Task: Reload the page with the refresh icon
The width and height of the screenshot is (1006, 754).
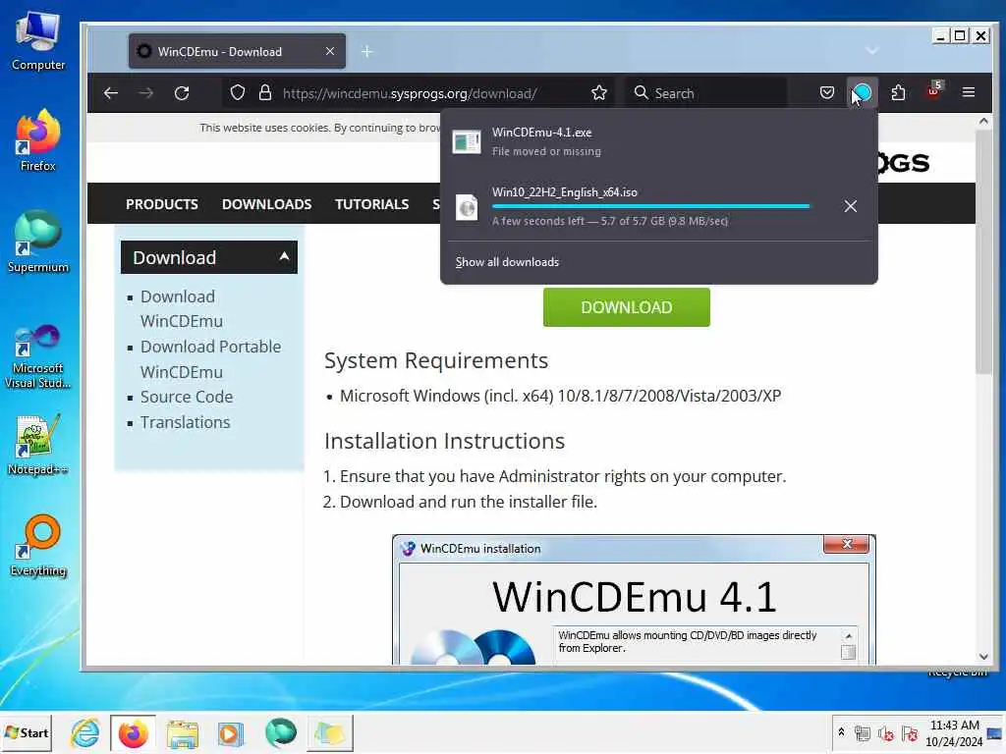Action: [182, 93]
